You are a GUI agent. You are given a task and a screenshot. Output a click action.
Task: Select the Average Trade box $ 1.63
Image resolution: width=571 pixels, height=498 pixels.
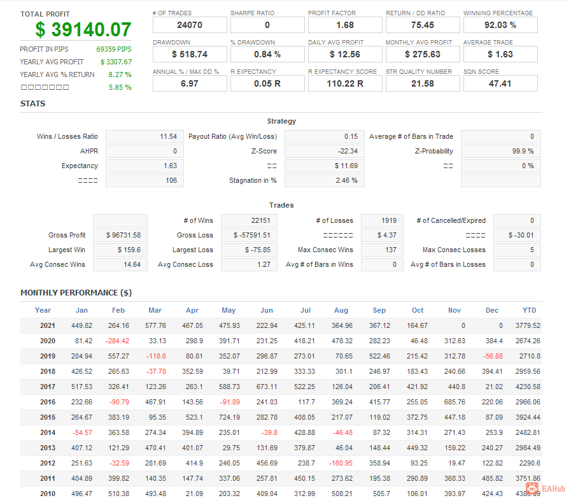[500, 54]
